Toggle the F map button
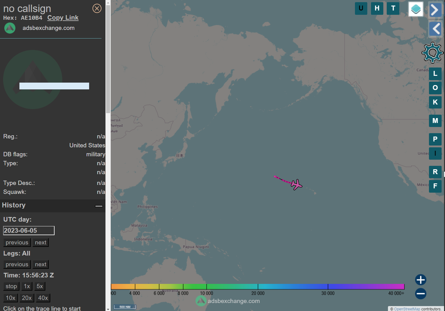 tap(435, 186)
